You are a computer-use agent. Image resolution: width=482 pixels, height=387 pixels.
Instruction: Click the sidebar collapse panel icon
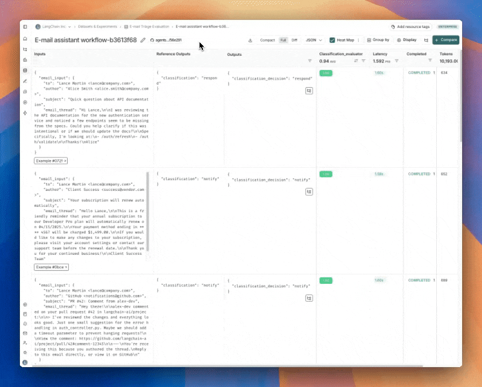click(25, 26)
